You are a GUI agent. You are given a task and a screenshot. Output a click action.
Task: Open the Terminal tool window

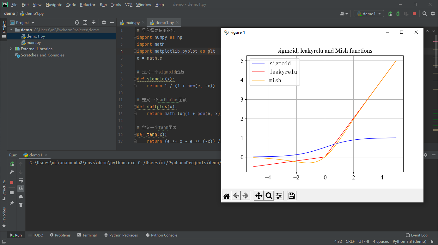87,235
